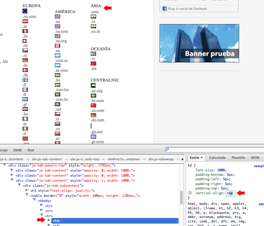Expand the first tr node under tbody
264x226 pixels.
pos(42,205)
